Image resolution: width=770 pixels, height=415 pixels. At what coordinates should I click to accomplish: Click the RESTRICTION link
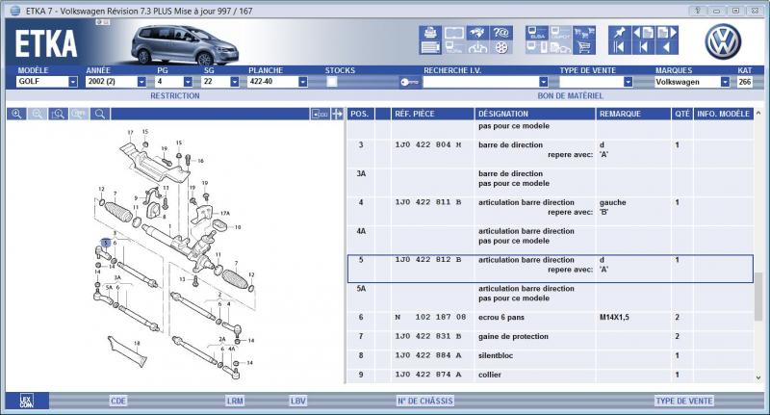175,95
